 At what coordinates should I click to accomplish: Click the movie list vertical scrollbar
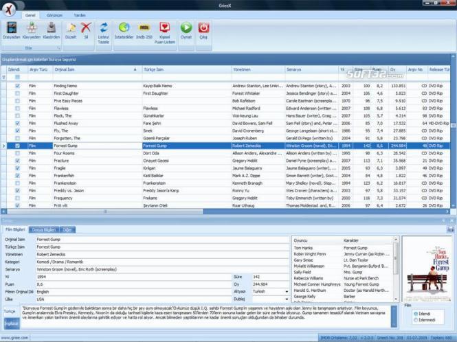click(x=453, y=131)
